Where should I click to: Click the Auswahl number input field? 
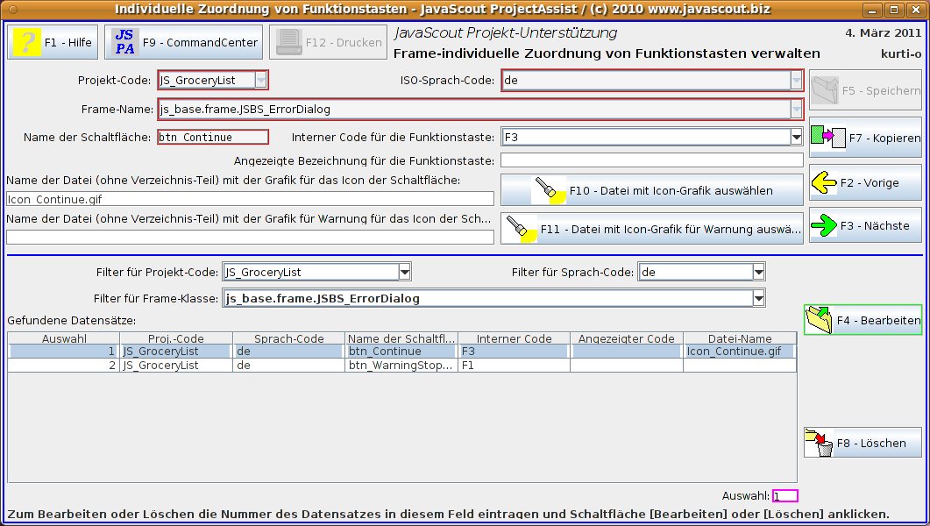click(784, 496)
